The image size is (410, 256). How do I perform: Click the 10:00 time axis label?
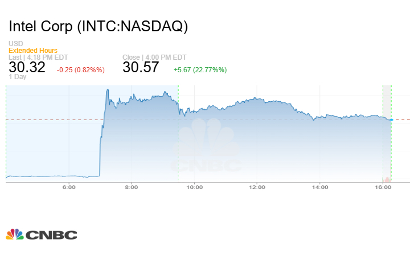coord(195,187)
